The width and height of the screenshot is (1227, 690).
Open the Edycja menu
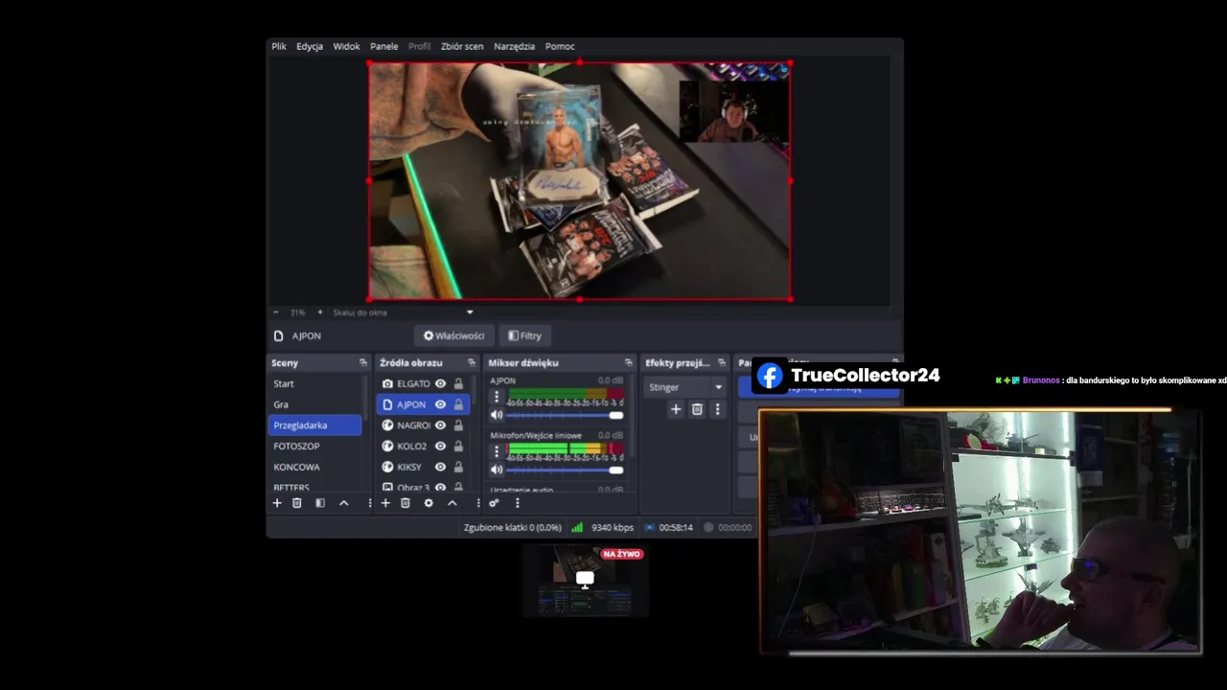point(310,46)
